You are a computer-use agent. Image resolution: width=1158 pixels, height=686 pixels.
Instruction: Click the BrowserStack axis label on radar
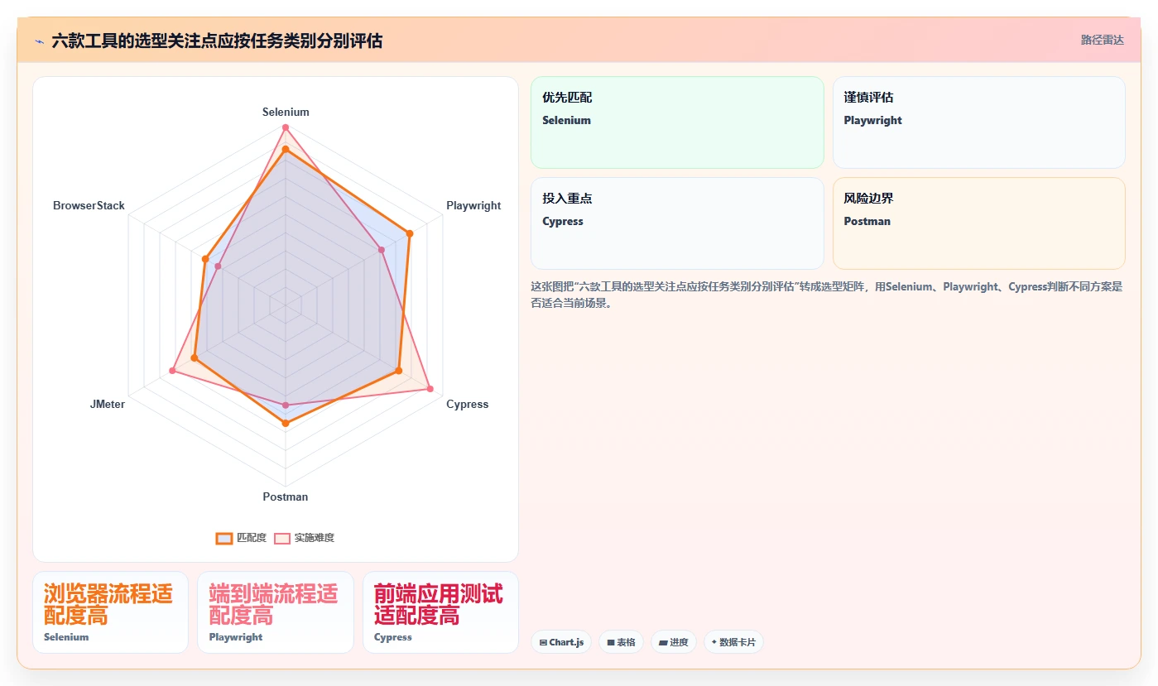tap(89, 205)
